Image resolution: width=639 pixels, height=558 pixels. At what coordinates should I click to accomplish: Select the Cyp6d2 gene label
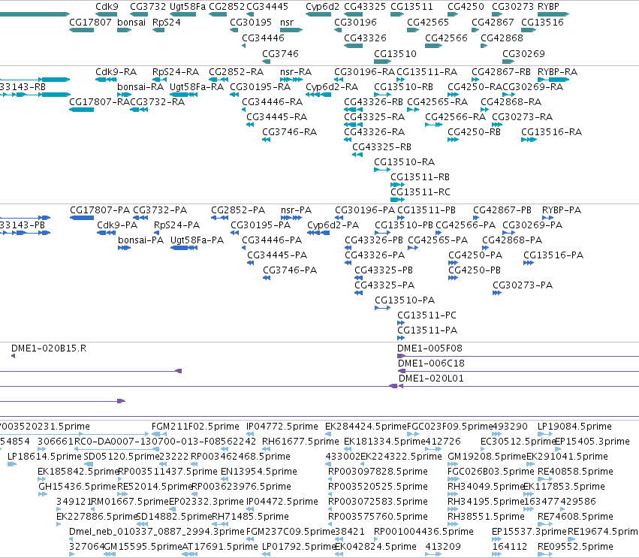pos(322,7)
